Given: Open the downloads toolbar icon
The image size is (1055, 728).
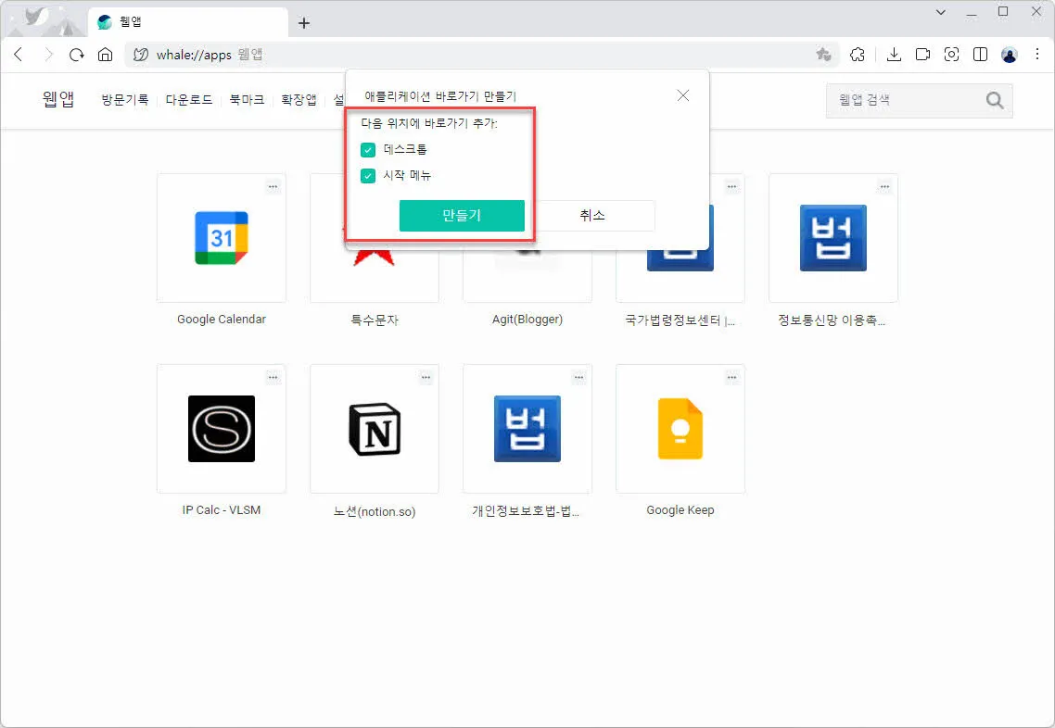Looking at the screenshot, I should [894, 55].
